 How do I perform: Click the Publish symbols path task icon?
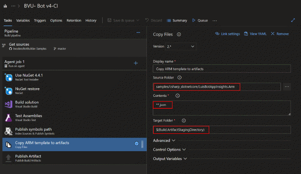(x=9, y=131)
